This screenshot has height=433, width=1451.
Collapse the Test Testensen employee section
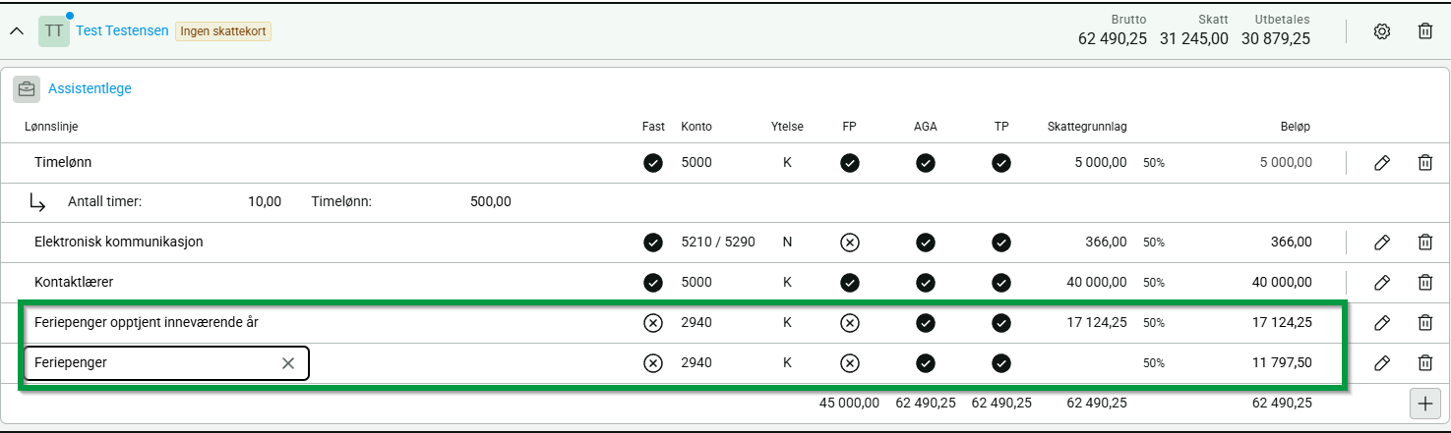(18, 31)
